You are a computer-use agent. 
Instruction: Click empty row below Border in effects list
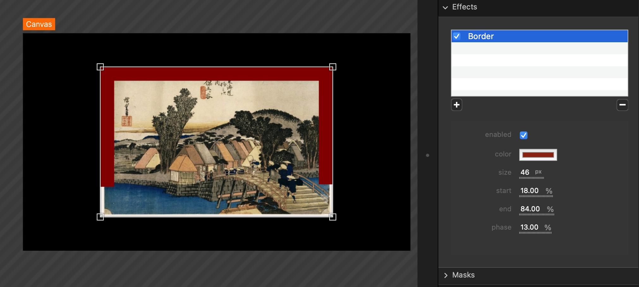pos(539,49)
